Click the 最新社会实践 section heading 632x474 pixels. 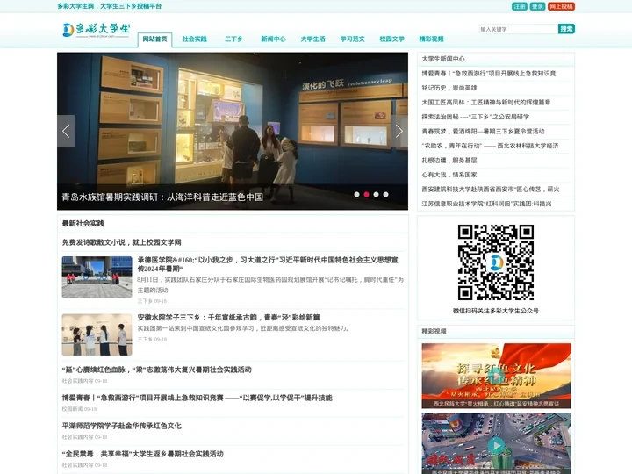pos(83,223)
